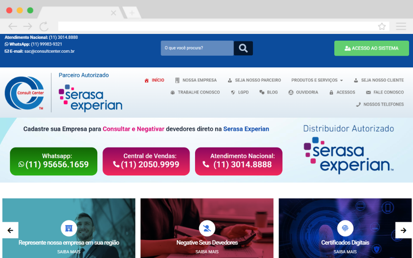
Task: Advance carousel with right arrow
Action: [403, 230]
